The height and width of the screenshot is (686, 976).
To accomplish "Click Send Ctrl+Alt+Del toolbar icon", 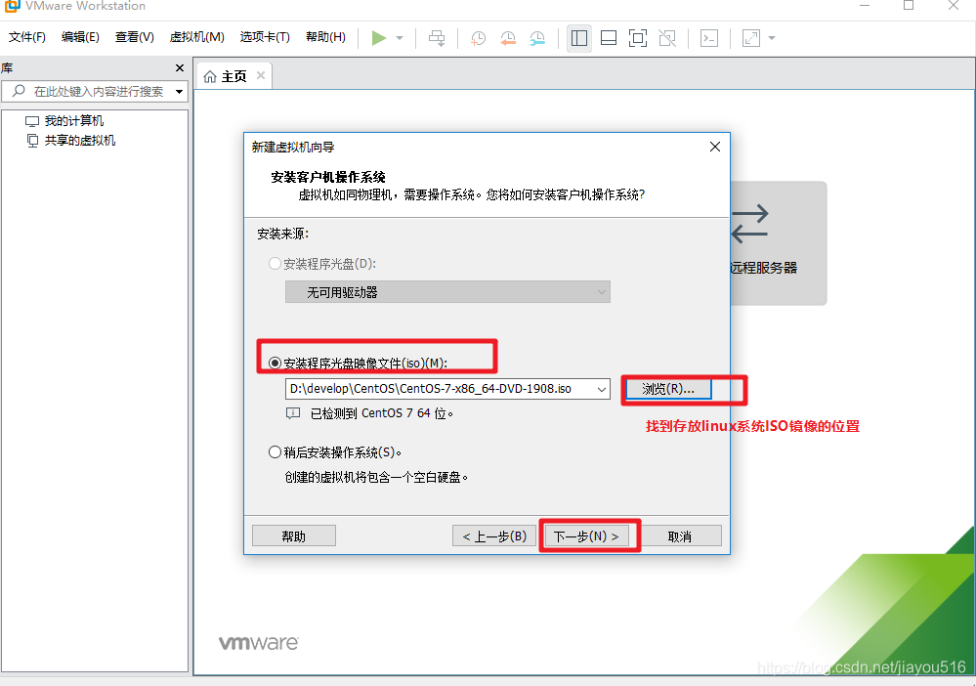I will tap(437, 38).
